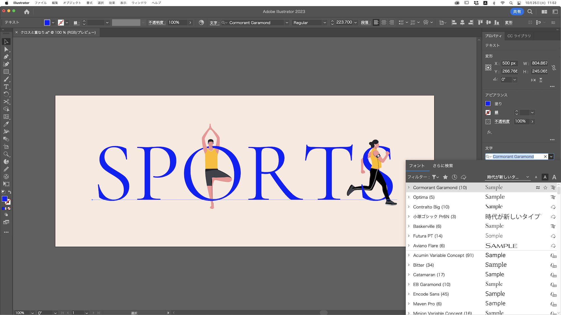Expand Cormorant Garamond font family
561x315 pixels.
tap(409, 188)
